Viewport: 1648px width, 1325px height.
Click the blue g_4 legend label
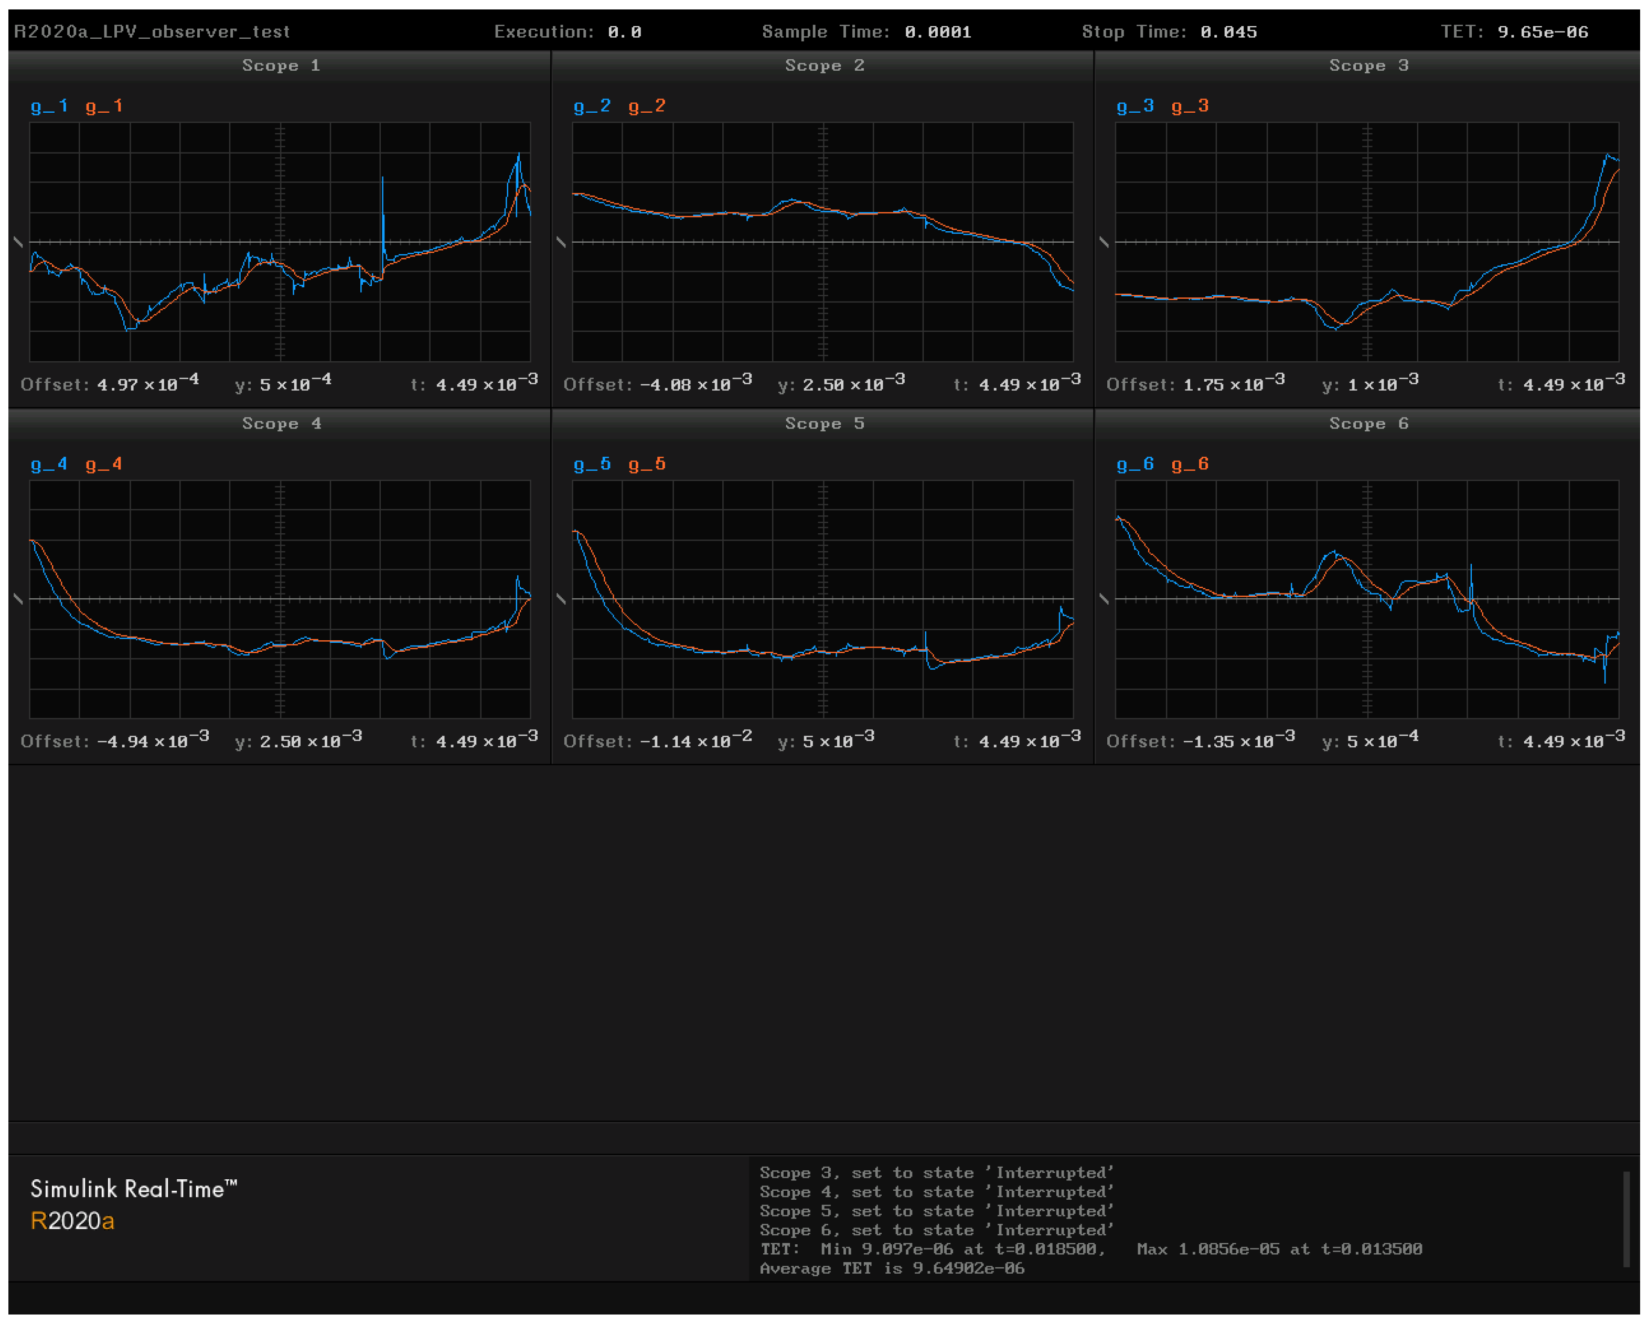[49, 464]
